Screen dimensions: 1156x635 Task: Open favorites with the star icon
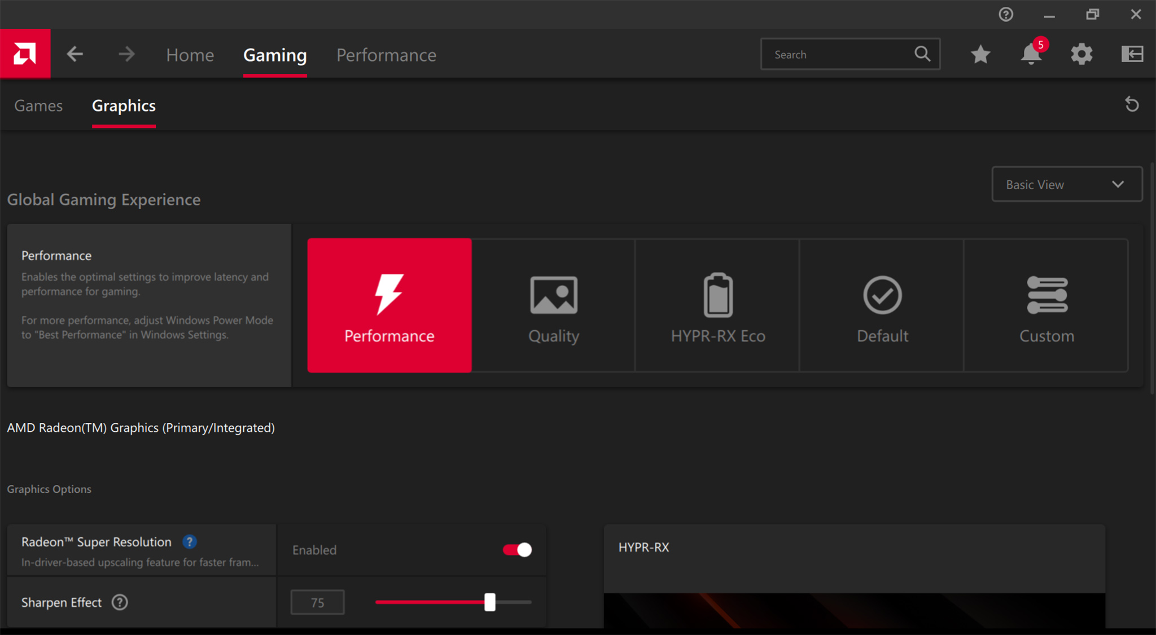click(x=980, y=54)
